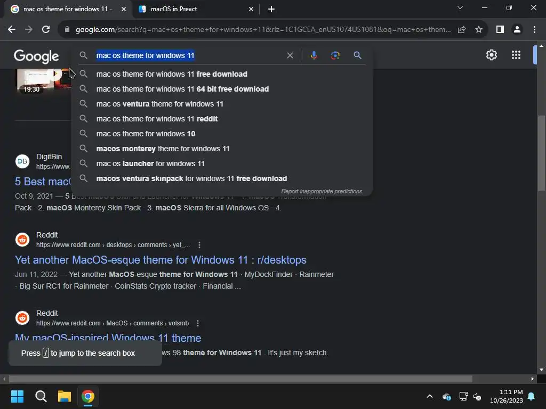Image resolution: width=546 pixels, height=409 pixels.
Task: Open the Windows Start menu
Action: [18, 396]
